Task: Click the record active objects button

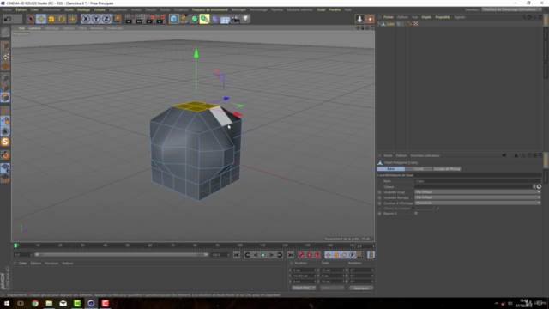Action: click(301, 255)
